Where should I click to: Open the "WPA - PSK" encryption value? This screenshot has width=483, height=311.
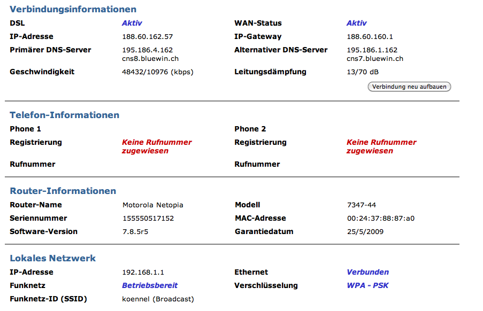click(367, 285)
